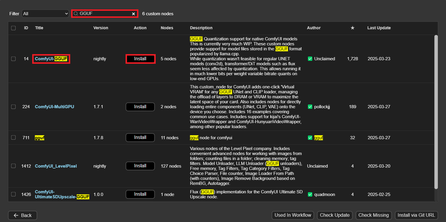
Task: Click the Back arrow button
Action: pyautogui.click(x=23, y=215)
